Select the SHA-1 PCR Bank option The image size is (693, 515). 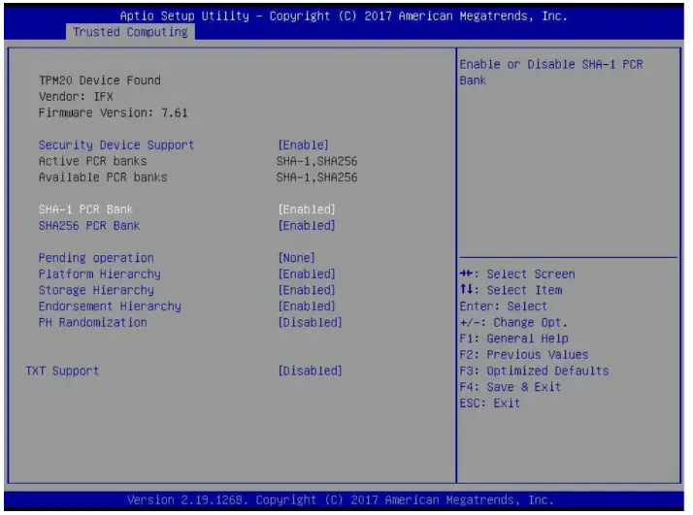pos(85,209)
